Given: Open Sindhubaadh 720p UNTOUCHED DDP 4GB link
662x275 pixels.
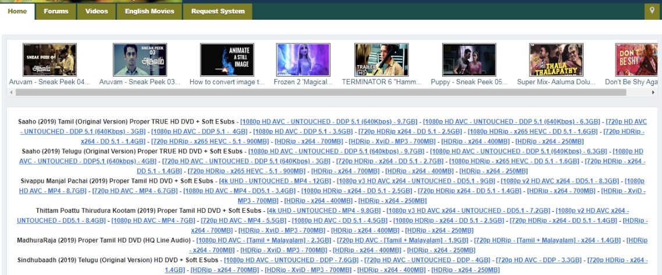Looking at the screenshot, I should click(427, 260).
